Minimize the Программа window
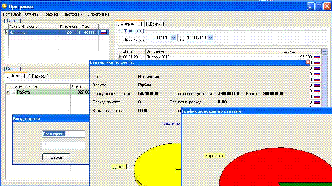This screenshot has width=332, height=186. 311,6
